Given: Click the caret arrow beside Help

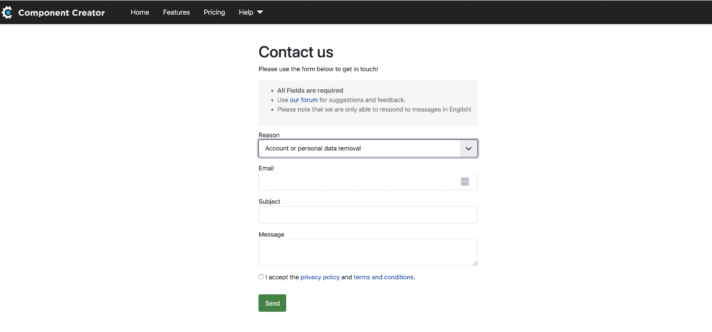Looking at the screenshot, I should [260, 12].
